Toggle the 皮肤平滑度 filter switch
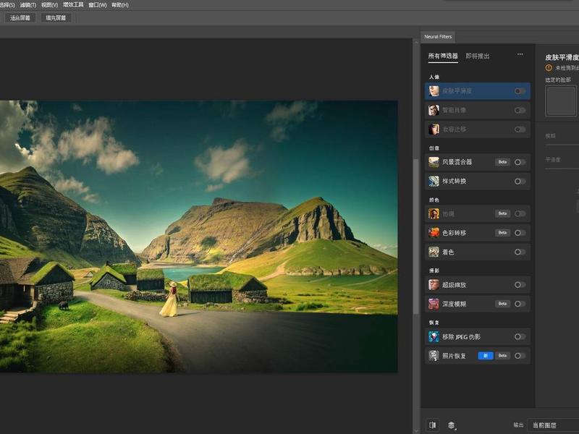This screenshot has width=579, height=434. (520, 91)
